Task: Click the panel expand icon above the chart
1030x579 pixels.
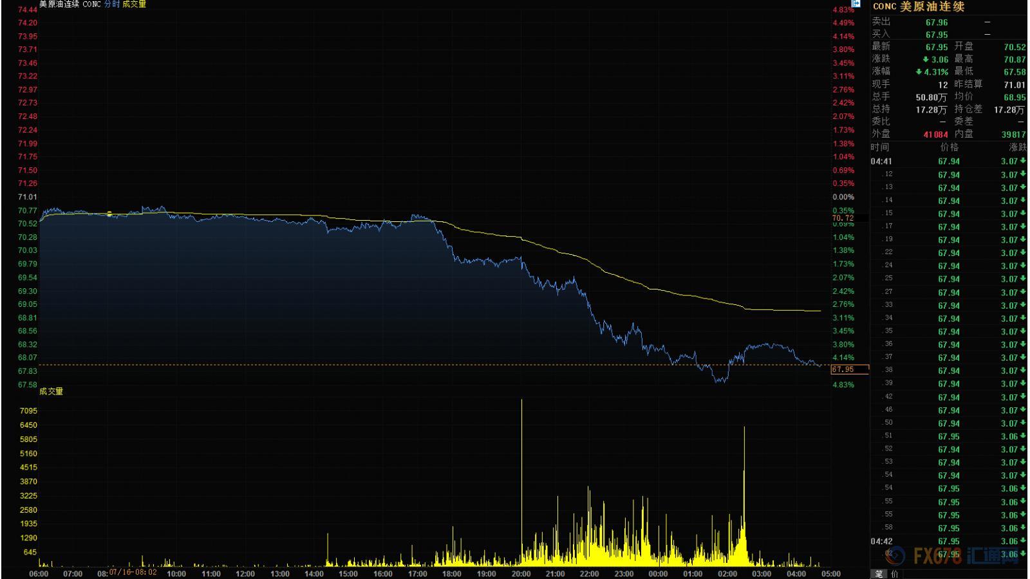Action: [x=856, y=3]
